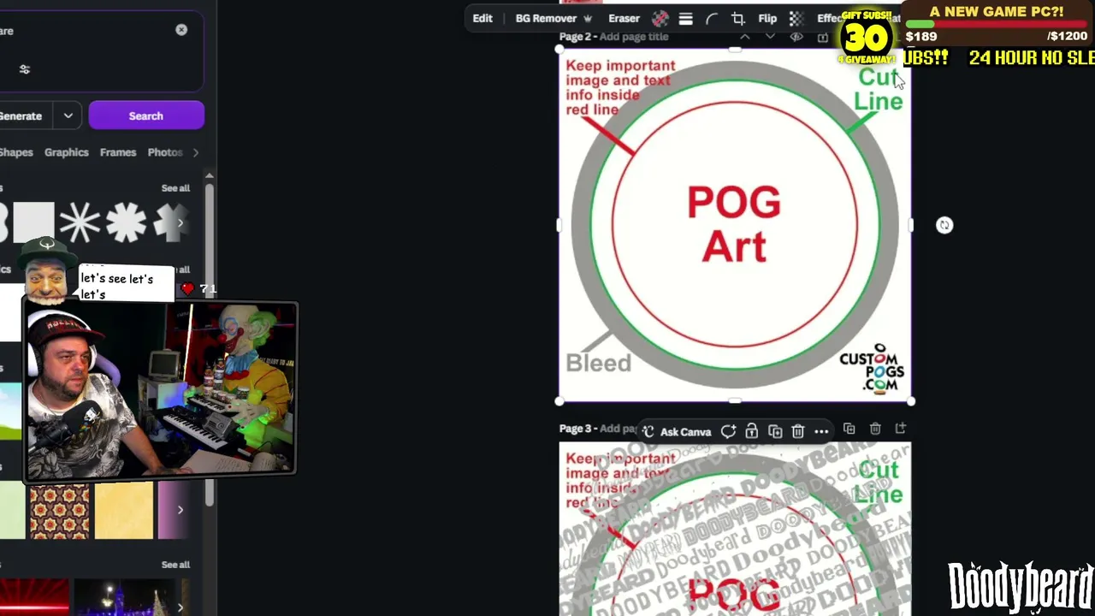
Task: Open the search filter sliders icon
Action: [x=25, y=69]
